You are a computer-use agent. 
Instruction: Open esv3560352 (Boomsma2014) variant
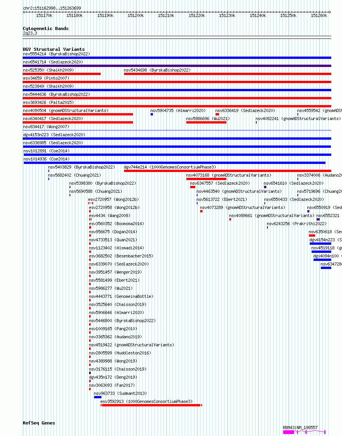click(x=116, y=223)
